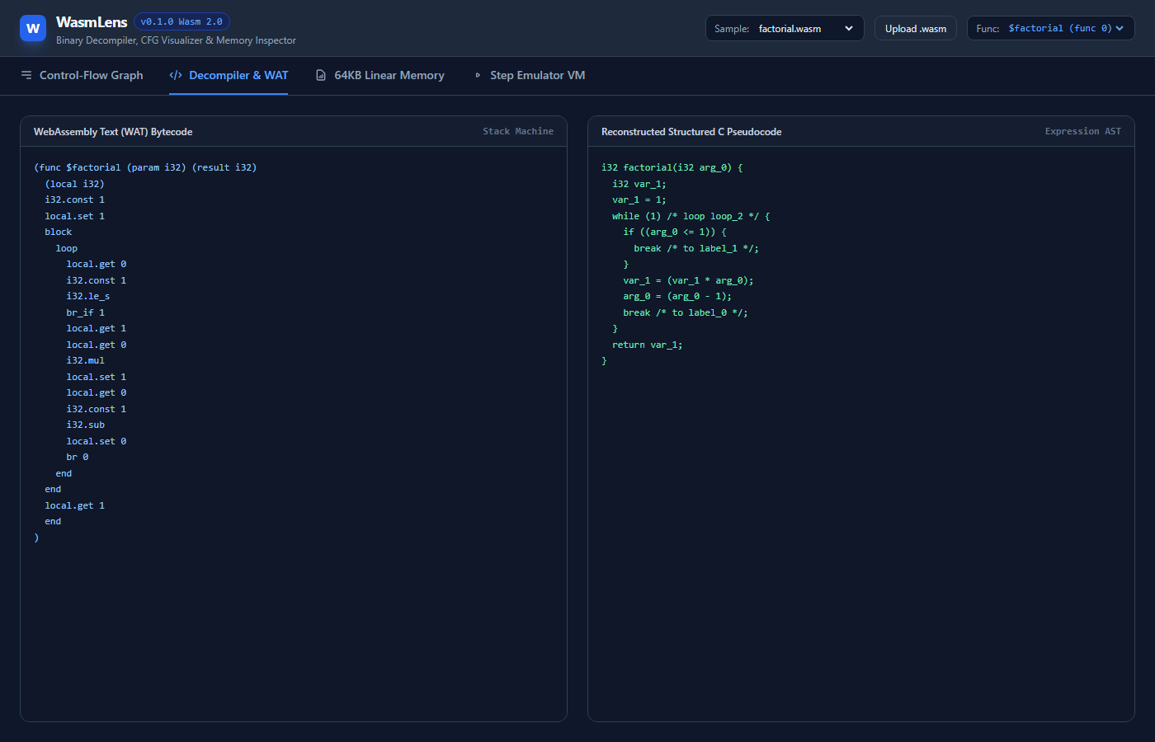The height and width of the screenshot is (742, 1155).
Task: Click the Step Emulator play icon
Action: pyautogui.click(x=478, y=75)
